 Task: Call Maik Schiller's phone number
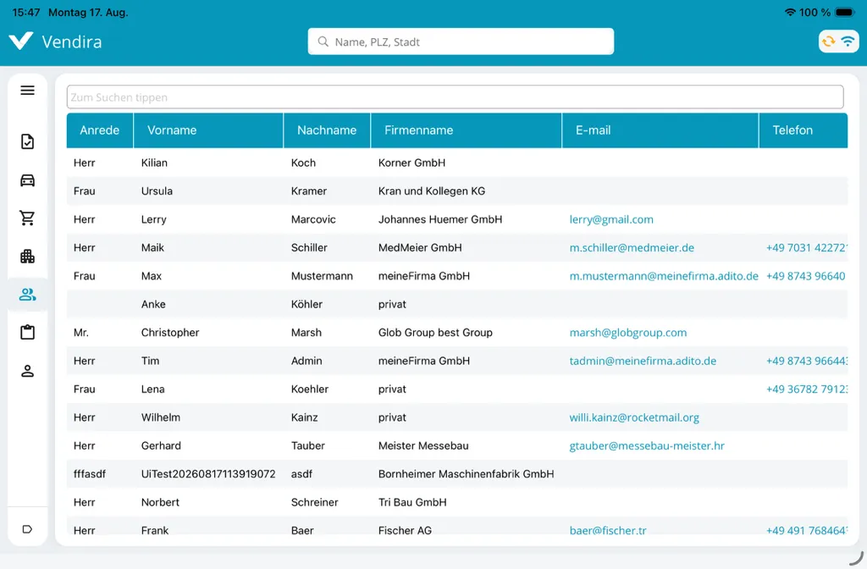point(806,248)
